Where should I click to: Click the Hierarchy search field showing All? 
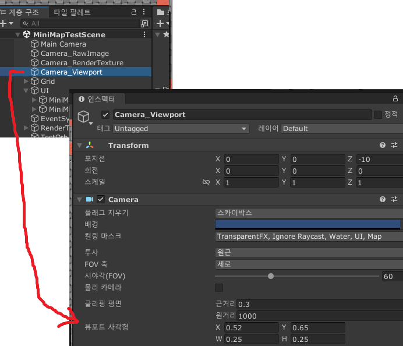pyautogui.click(x=80, y=23)
